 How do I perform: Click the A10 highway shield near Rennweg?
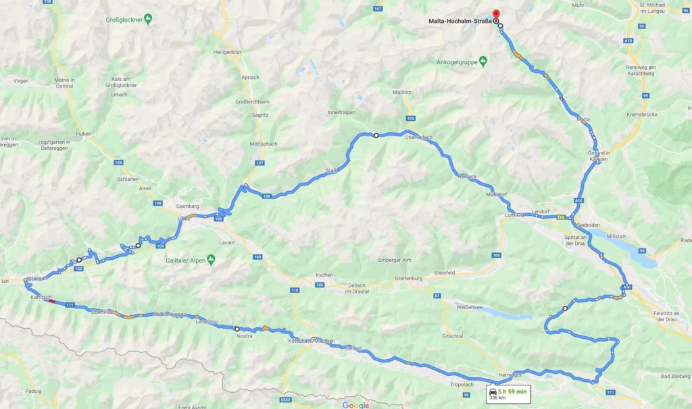(628, 40)
